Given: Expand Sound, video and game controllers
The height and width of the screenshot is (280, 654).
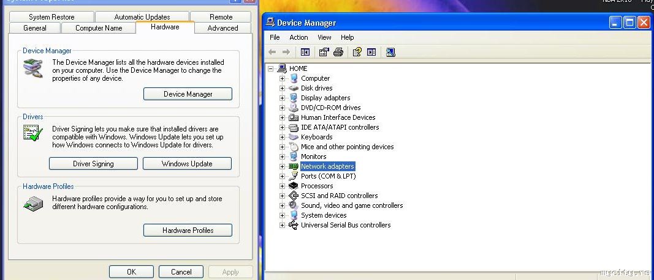Looking at the screenshot, I should point(283,205).
